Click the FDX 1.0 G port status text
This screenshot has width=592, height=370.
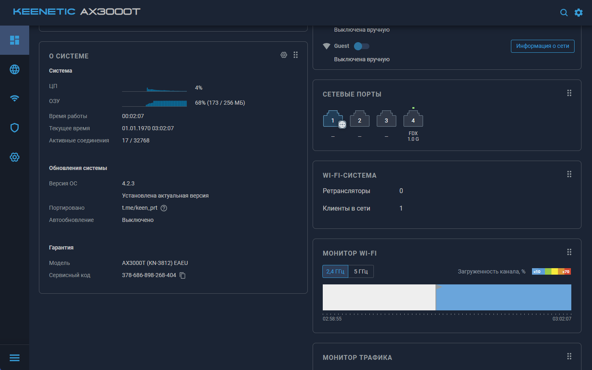pyautogui.click(x=413, y=136)
